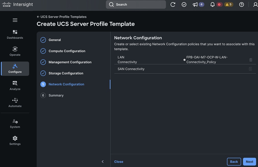The width and height of the screenshot is (258, 167).
Task: Jump to the Summary step
Action: pyautogui.click(x=56, y=96)
